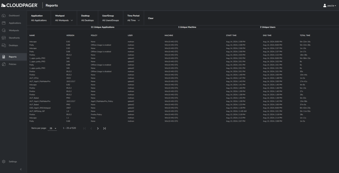Select the AUT_NIPGimp_NP row name
Screen dimensions: 339x173
(37, 111)
